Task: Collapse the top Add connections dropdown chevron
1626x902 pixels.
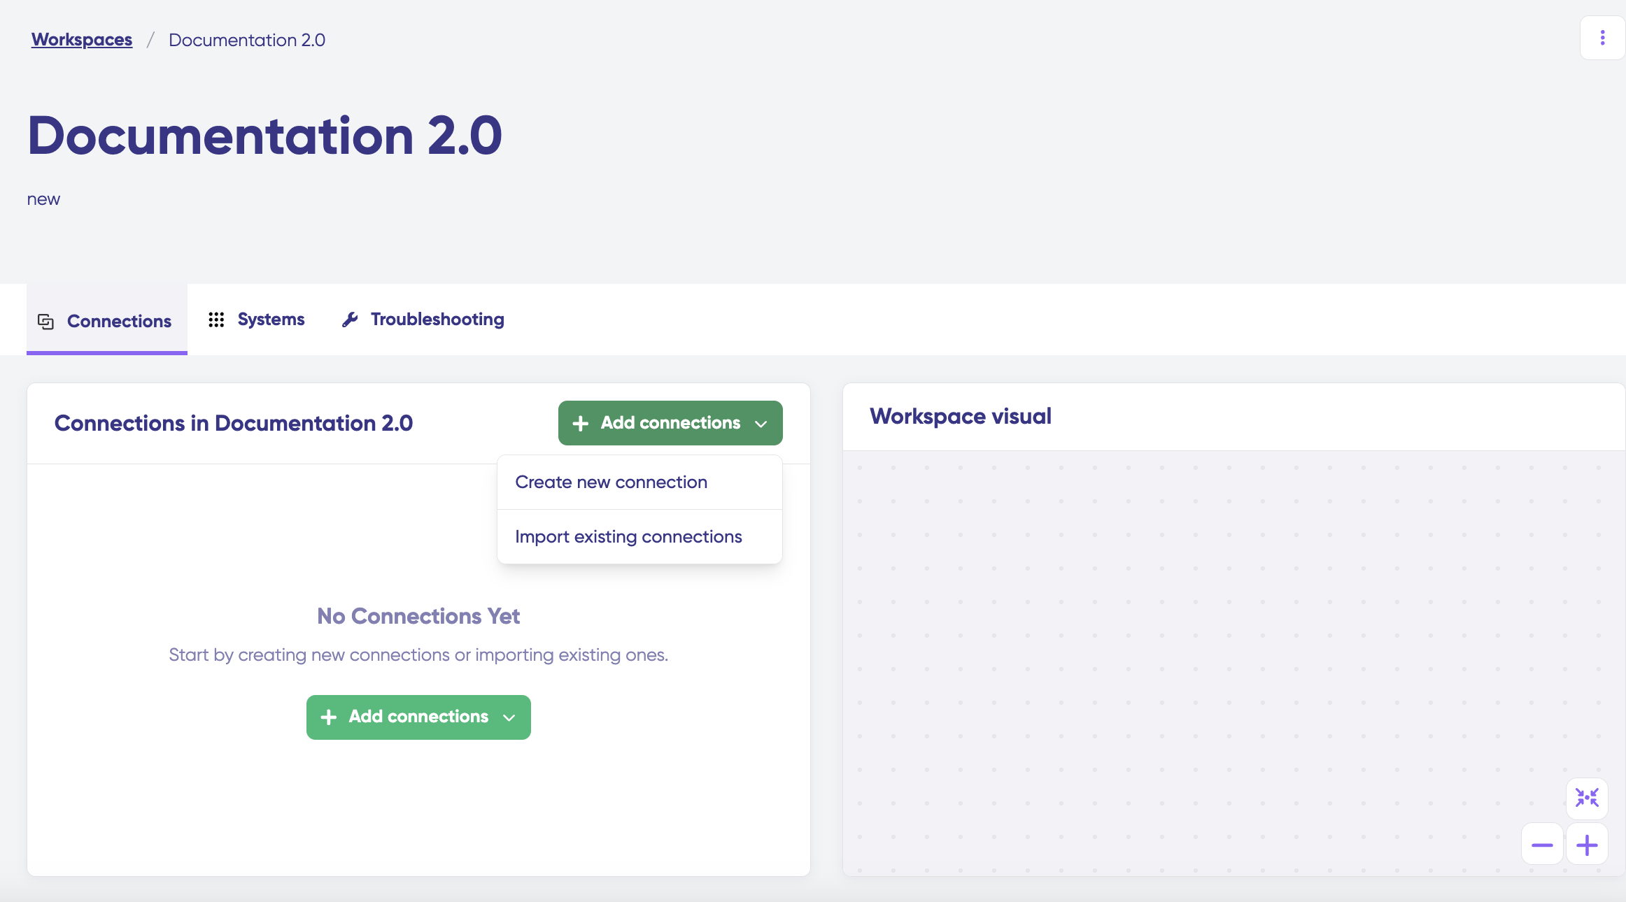Action: point(761,424)
